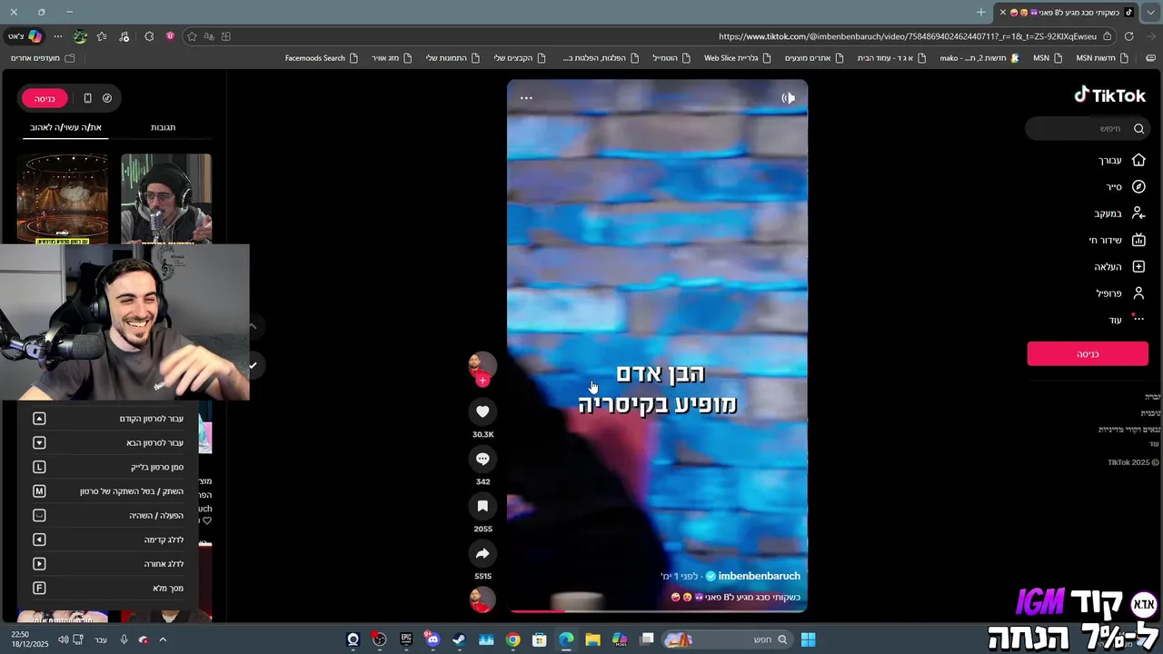Open the video's three-dot options menu
The height and width of the screenshot is (654, 1163).
[526, 98]
